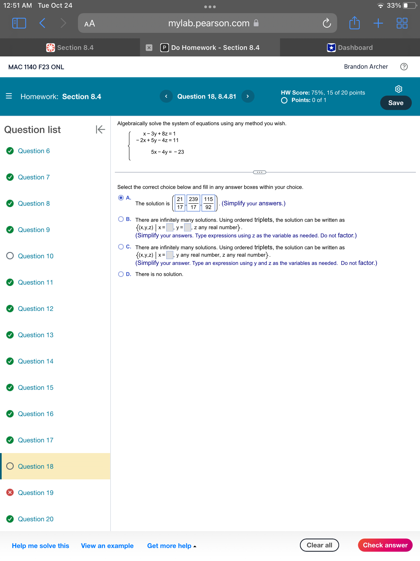The height and width of the screenshot is (561, 420).
Task: Click the MAC 1140 F23 ONL course title
Action: (x=36, y=67)
